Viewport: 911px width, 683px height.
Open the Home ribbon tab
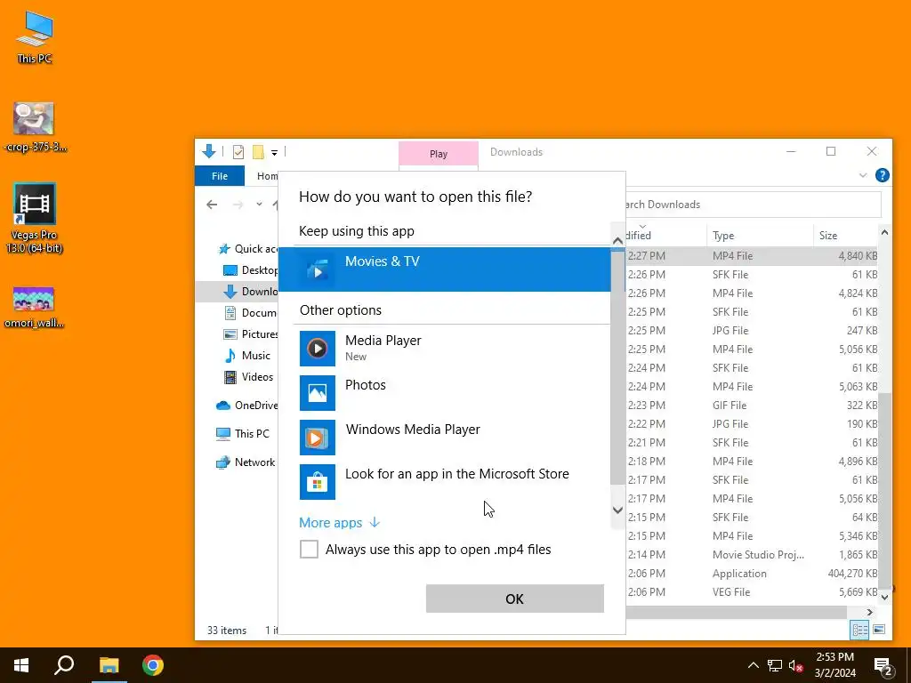[267, 176]
